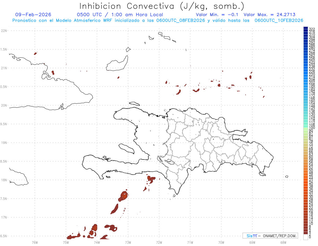The width and height of the screenshot is (318, 246).
Task: Click the 'Valor Max. = 24.2713' readout
Action: pos(270,15)
